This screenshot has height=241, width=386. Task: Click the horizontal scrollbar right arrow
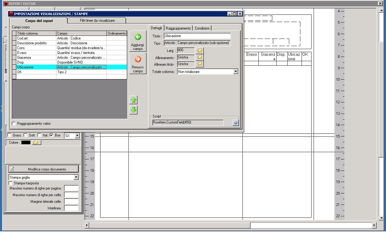click(374, 225)
